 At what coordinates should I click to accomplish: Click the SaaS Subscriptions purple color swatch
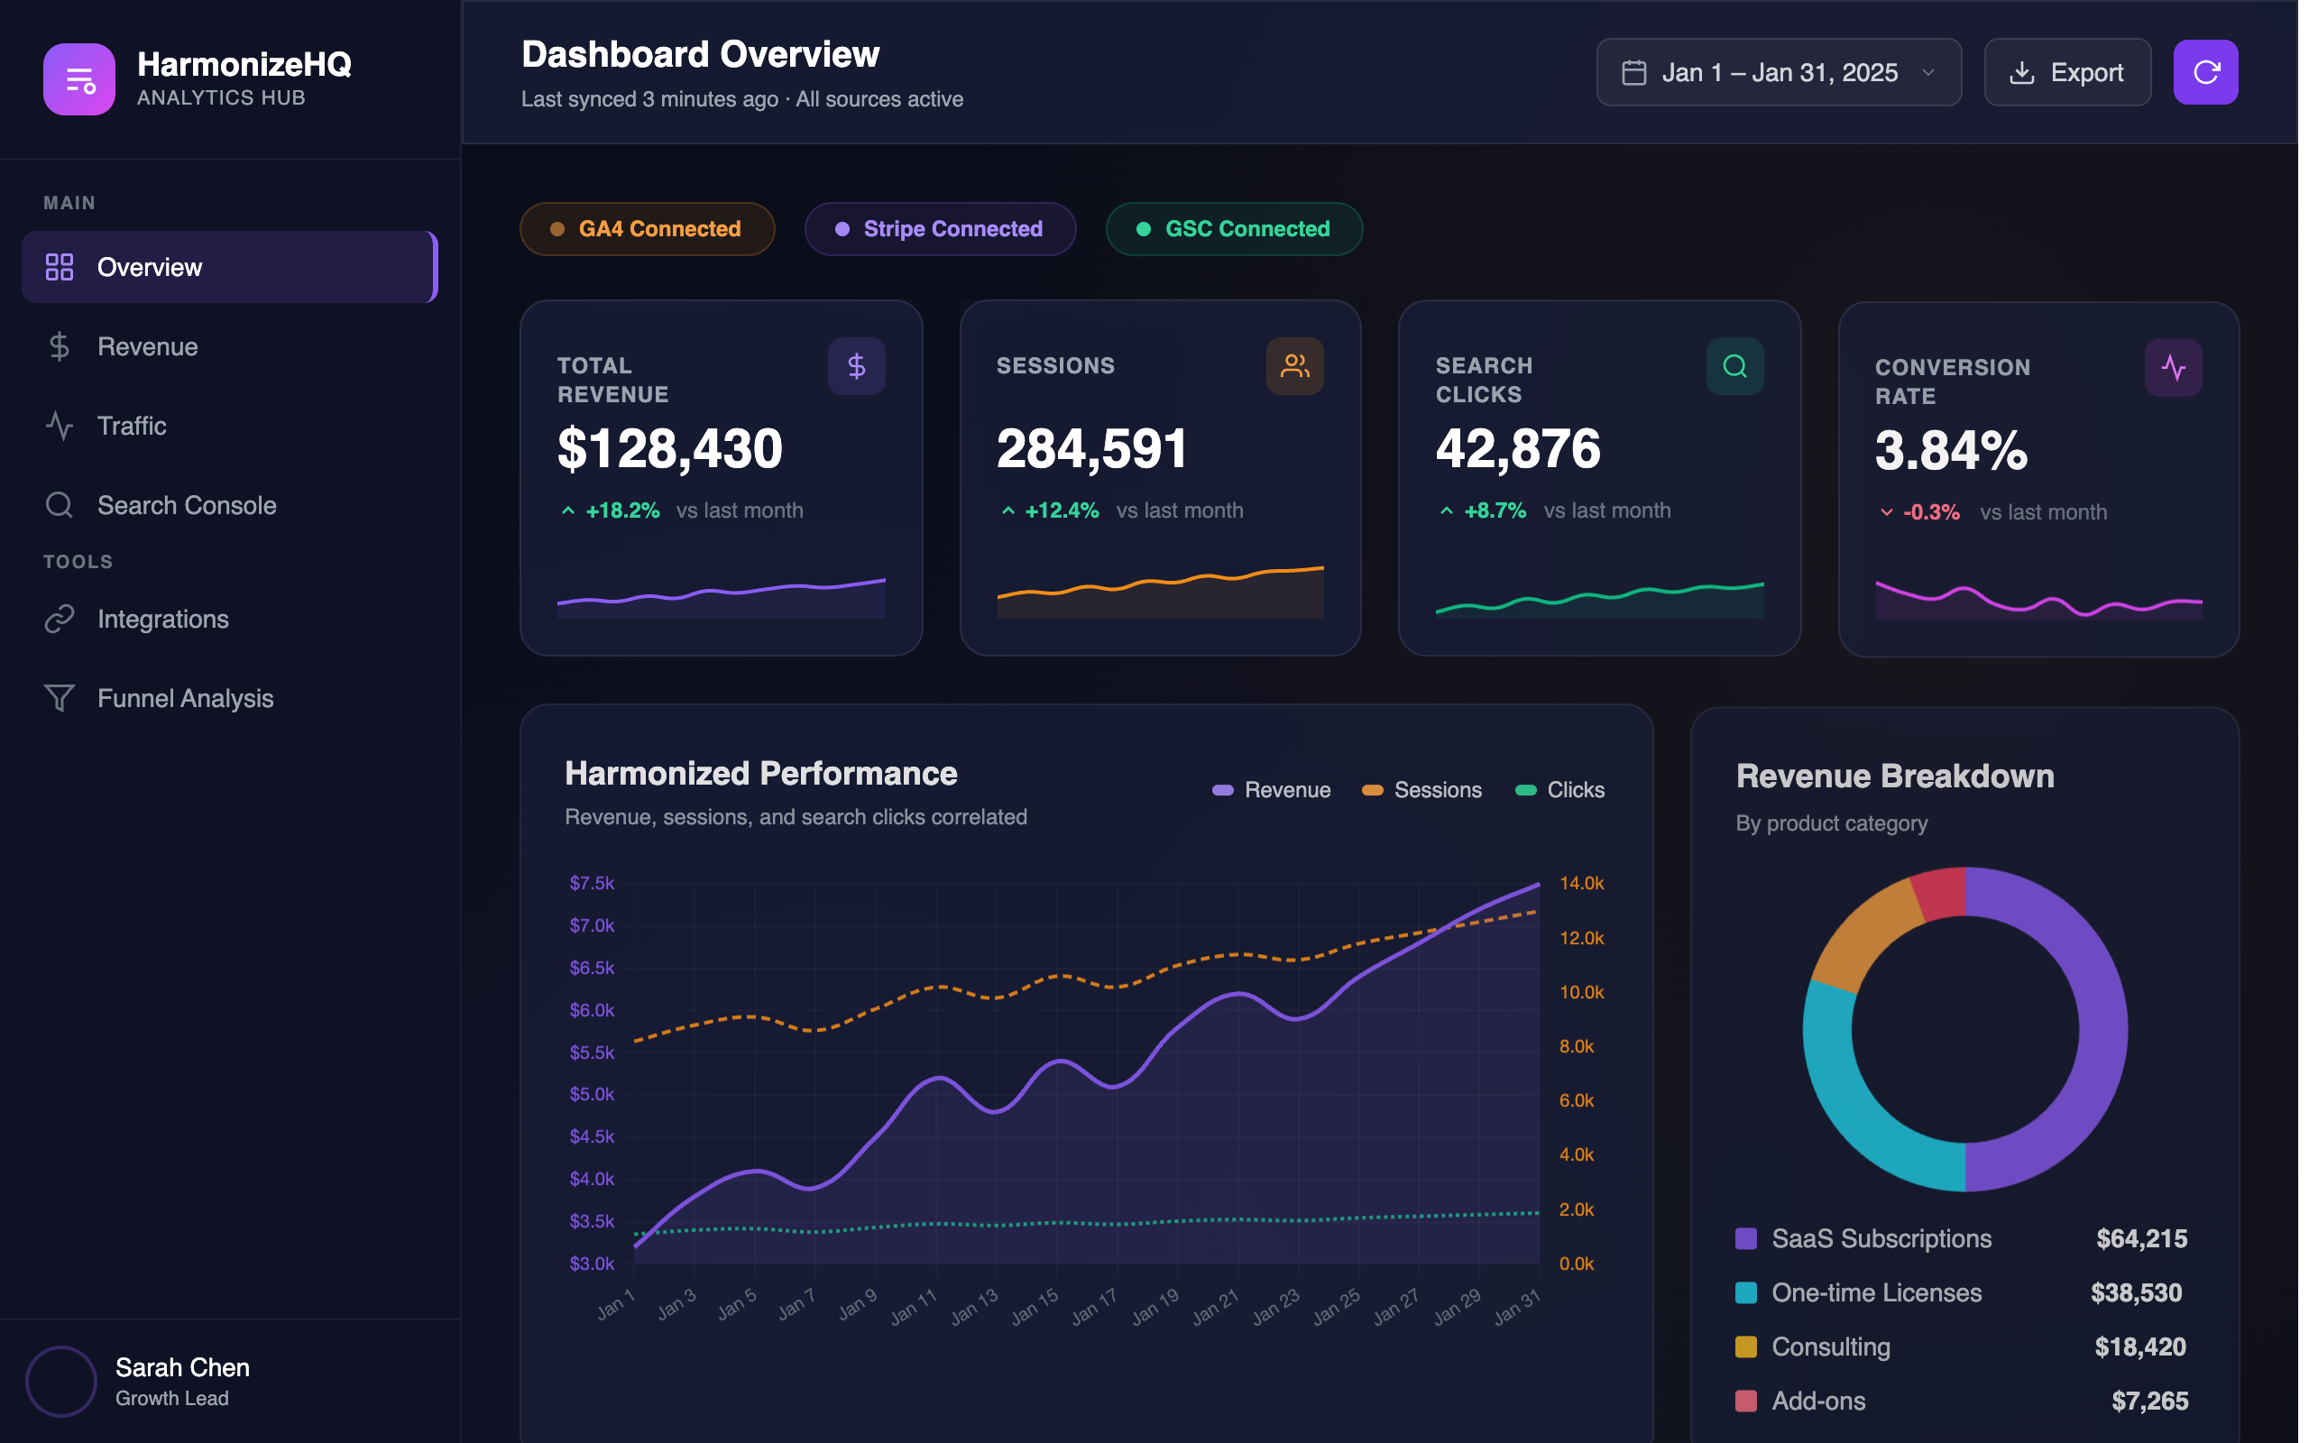(1746, 1239)
